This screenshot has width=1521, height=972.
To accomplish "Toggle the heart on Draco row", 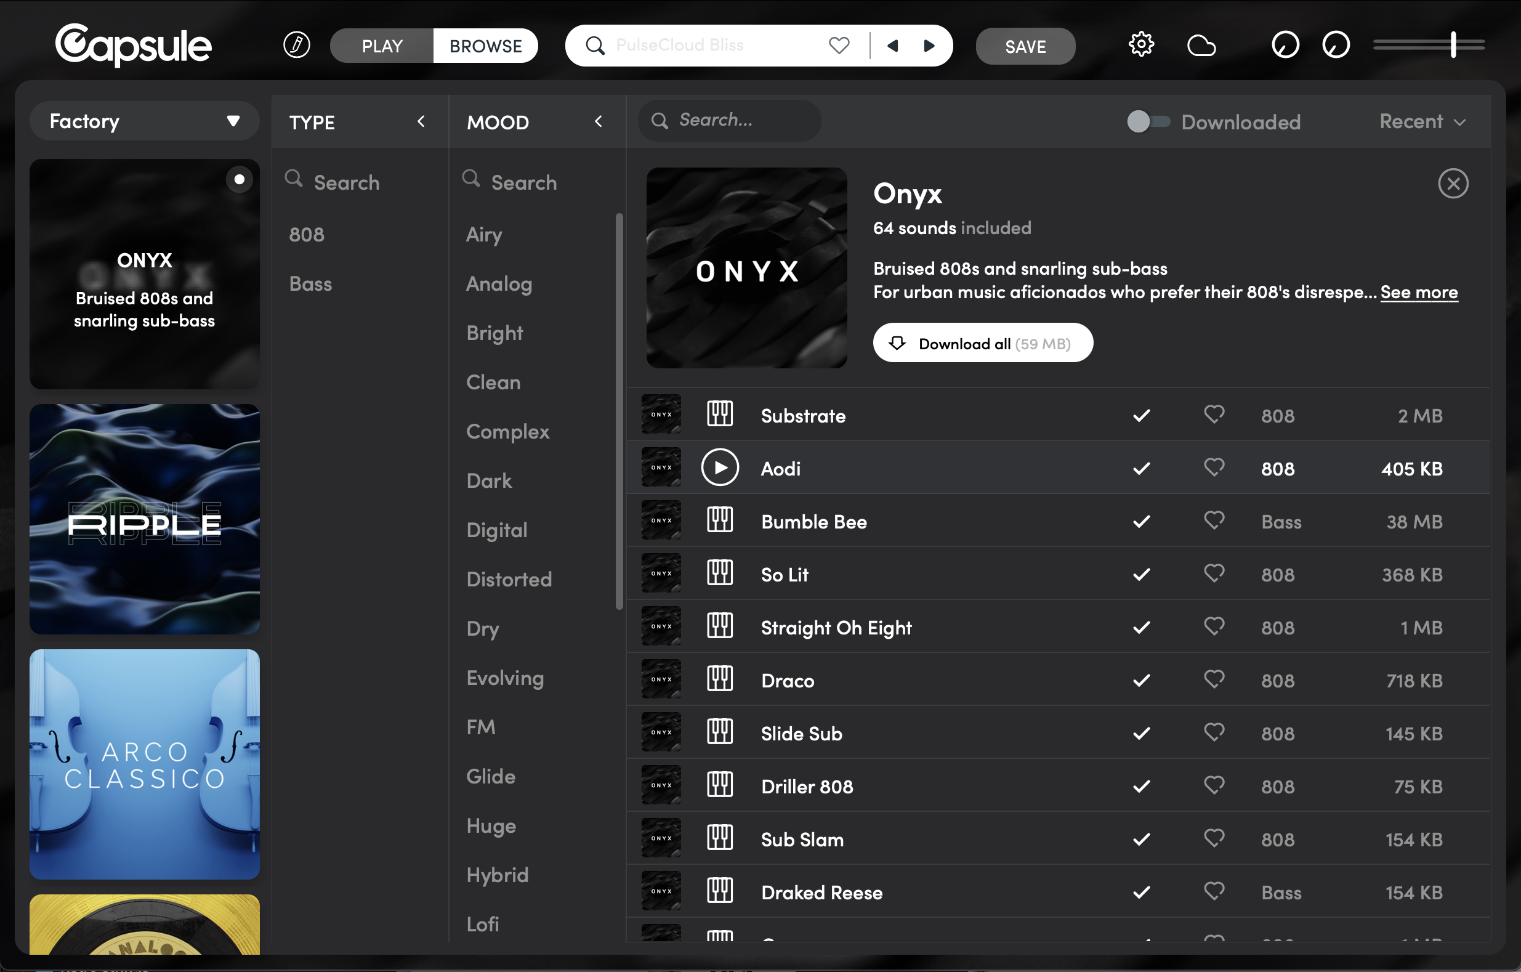I will 1213,679.
